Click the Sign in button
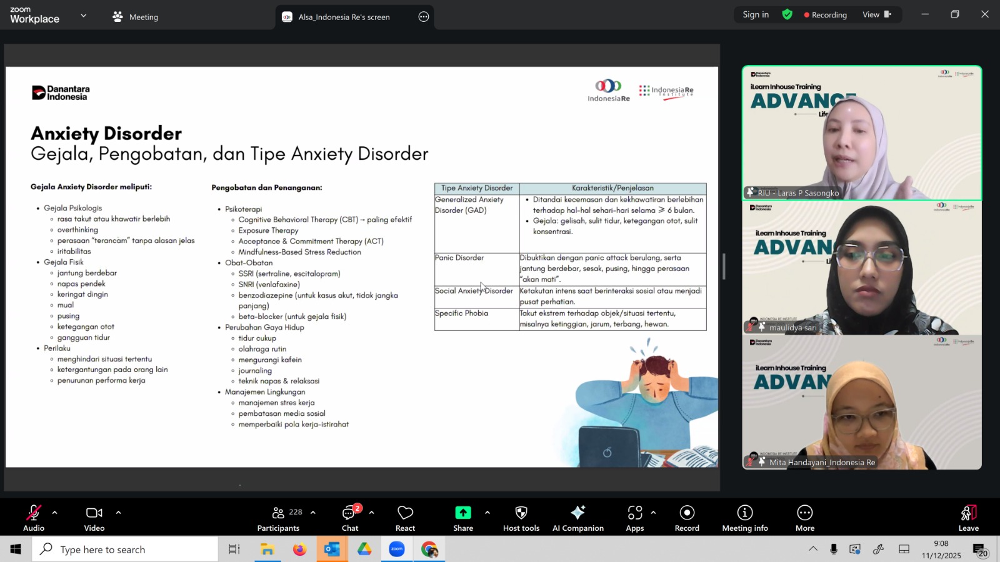The height and width of the screenshot is (562, 1000). [x=756, y=15]
